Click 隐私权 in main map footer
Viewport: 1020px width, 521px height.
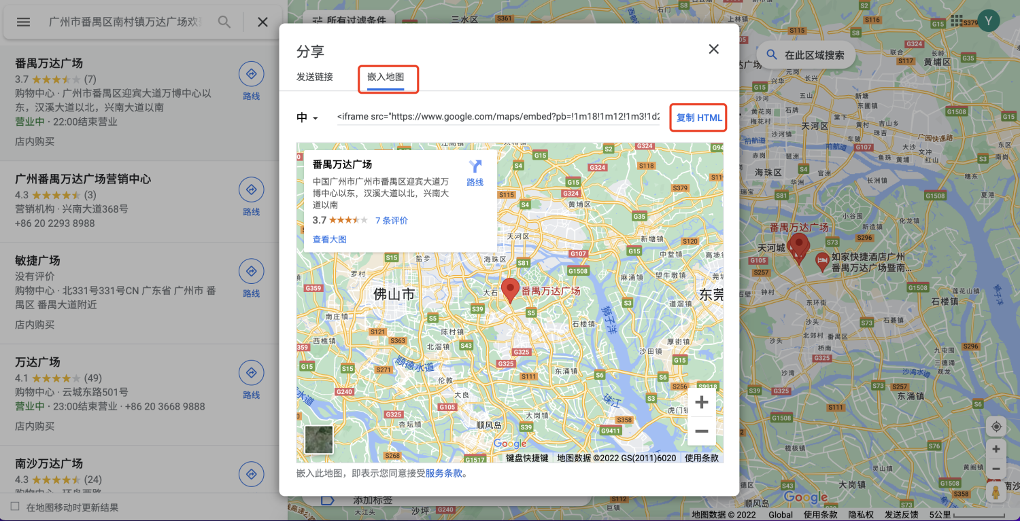(x=861, y=514)
